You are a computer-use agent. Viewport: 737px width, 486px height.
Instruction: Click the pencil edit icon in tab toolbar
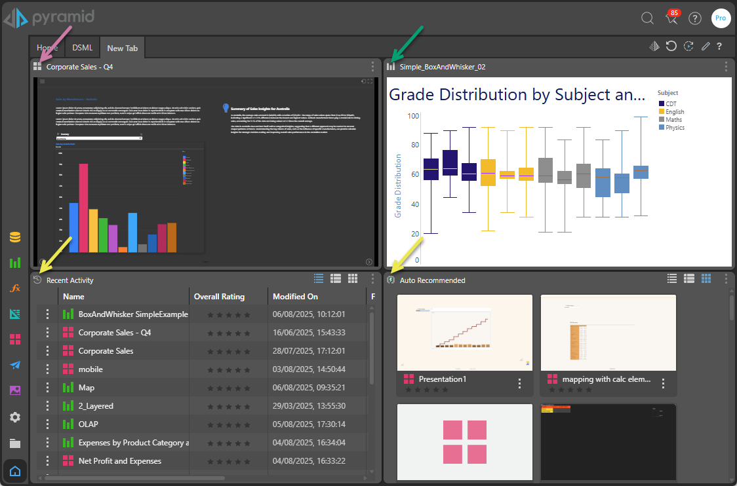coord(705,46)
